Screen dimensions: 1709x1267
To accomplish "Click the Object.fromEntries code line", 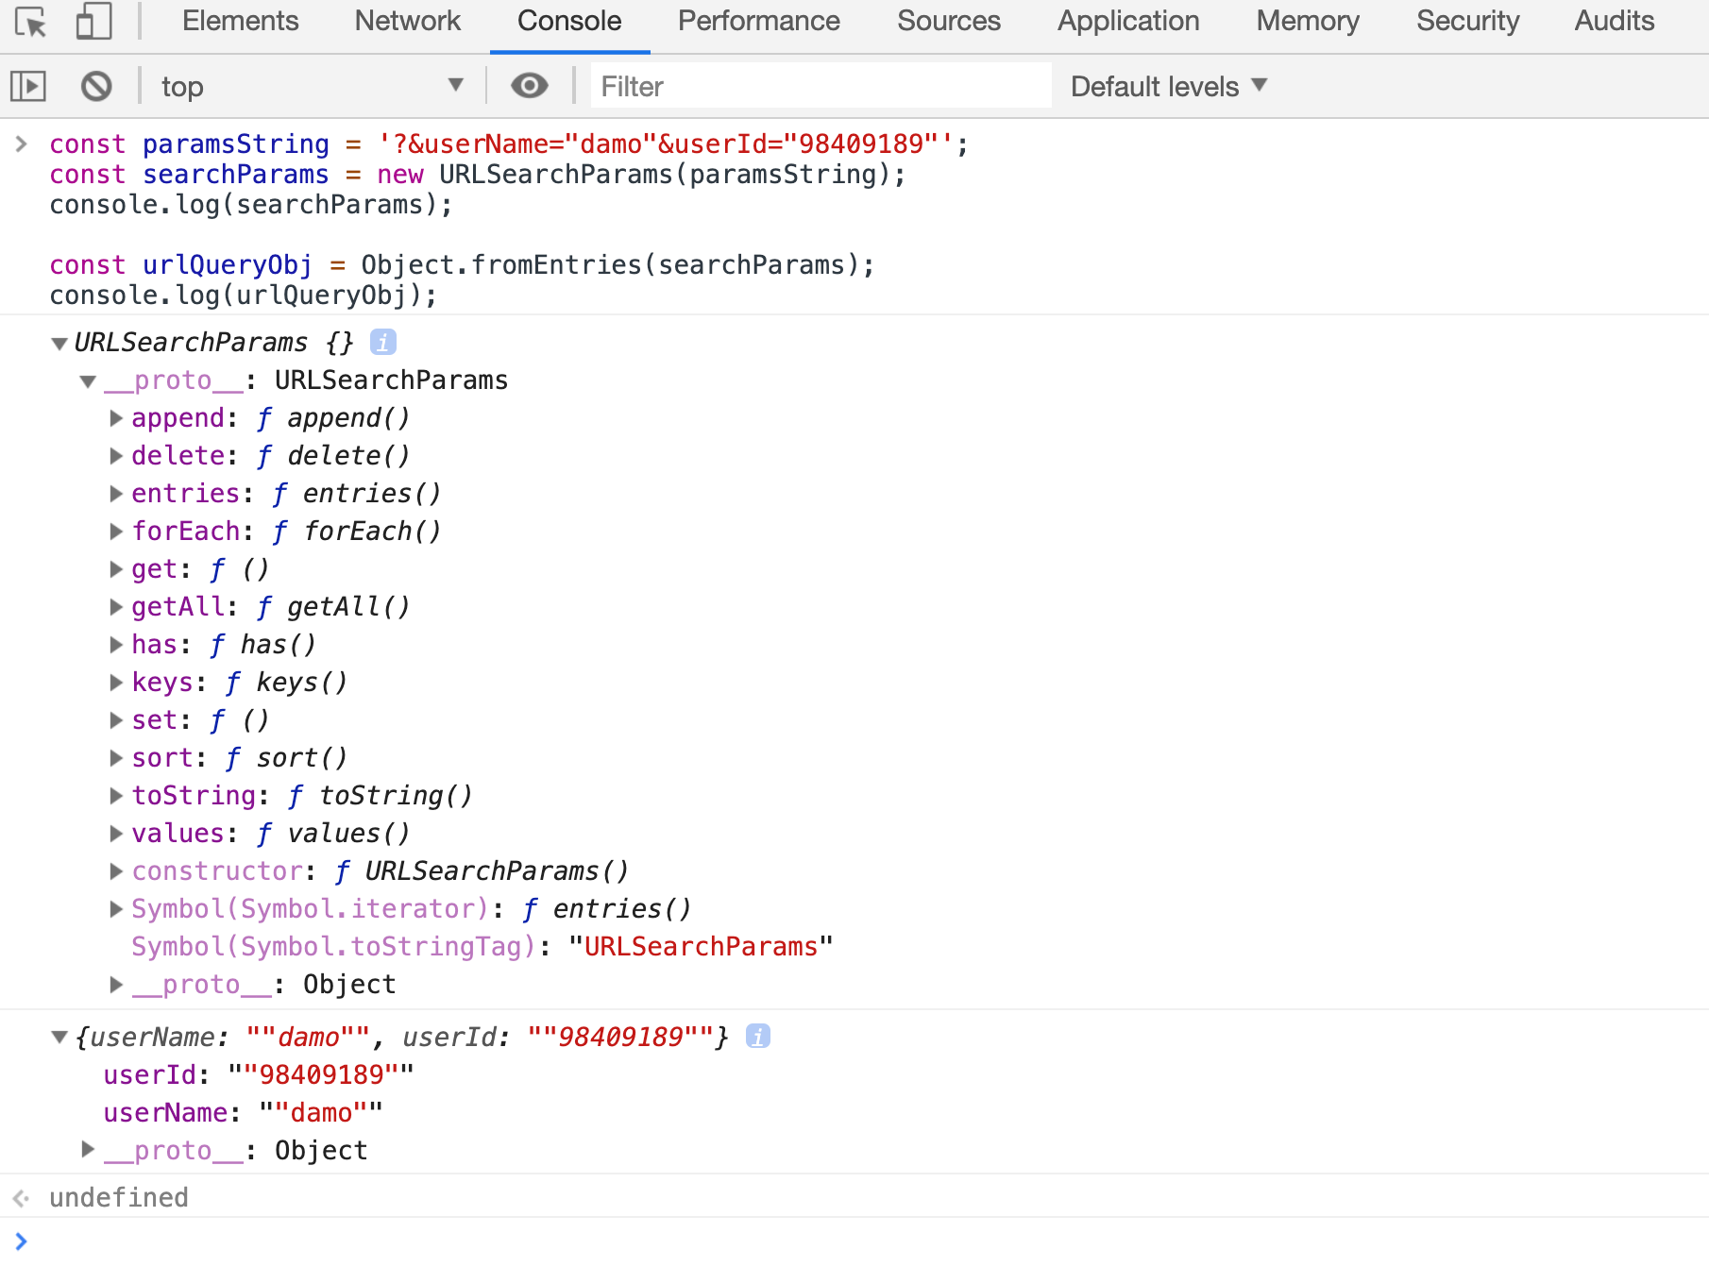I will click(x=463, y=264).
